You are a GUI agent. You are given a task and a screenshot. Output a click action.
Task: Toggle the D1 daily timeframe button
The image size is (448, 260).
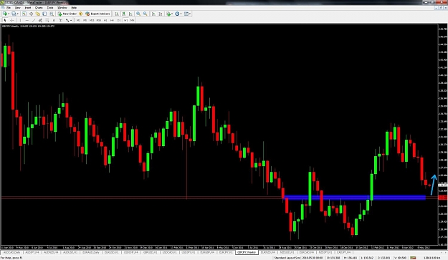coord(119,20)
